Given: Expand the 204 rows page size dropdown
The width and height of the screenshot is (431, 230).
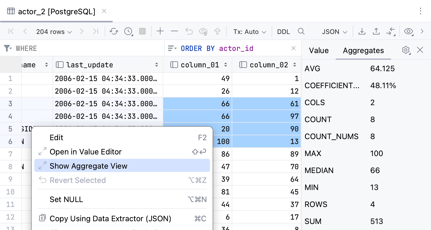Looking at the screenshot, I should click(54, 32).
